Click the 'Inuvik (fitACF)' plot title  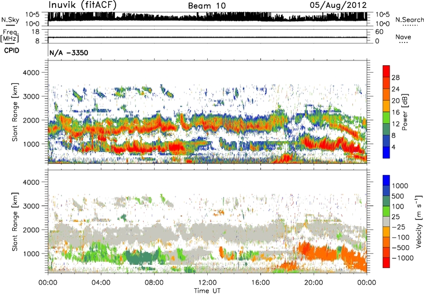83,5
